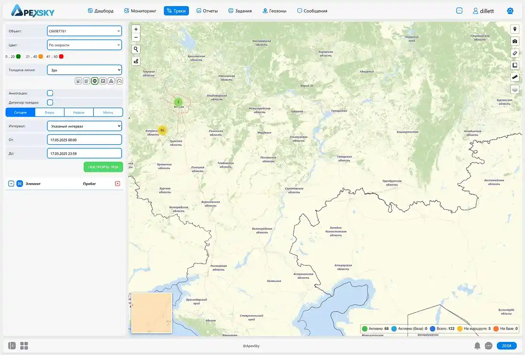Click the Активно :68 status legend
Image resolution: width=525 pixels, height=355 pixels.
point(375,329)
